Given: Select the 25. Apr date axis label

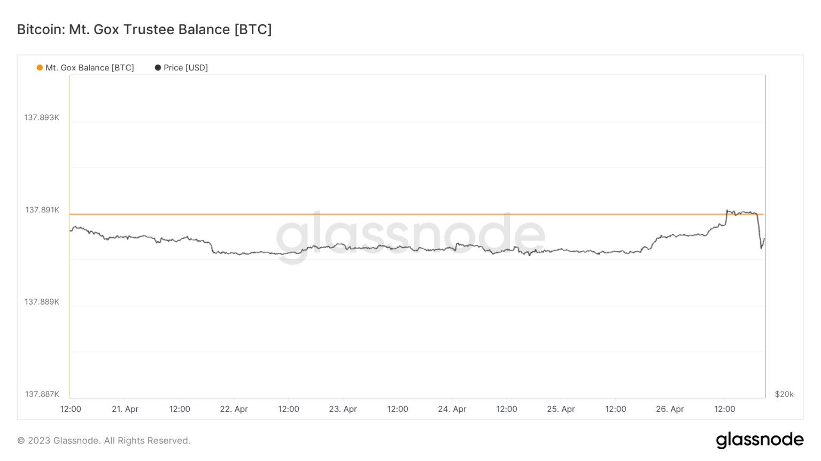Looking at the screenshot, I should point(561,409).
